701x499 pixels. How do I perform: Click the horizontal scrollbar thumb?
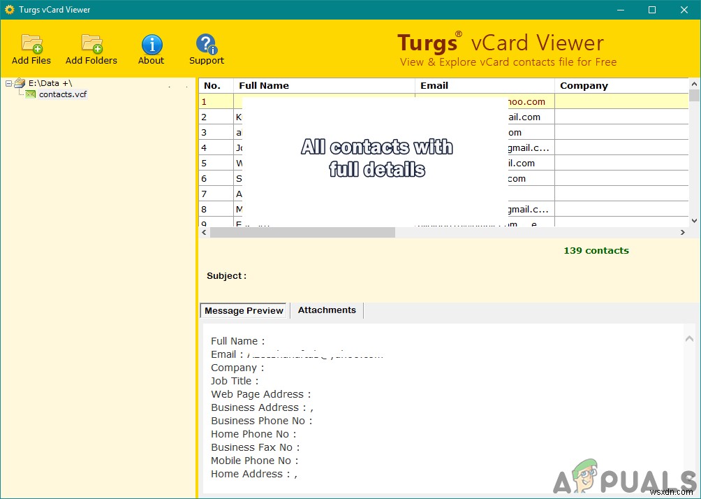pos(302,232)
